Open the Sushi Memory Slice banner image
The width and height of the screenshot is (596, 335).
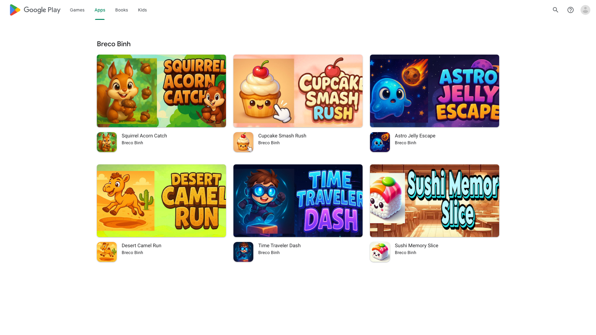tap(435, 201)
